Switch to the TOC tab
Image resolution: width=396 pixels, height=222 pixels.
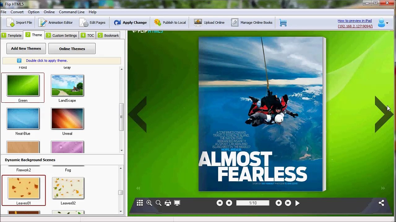[88, 35]
